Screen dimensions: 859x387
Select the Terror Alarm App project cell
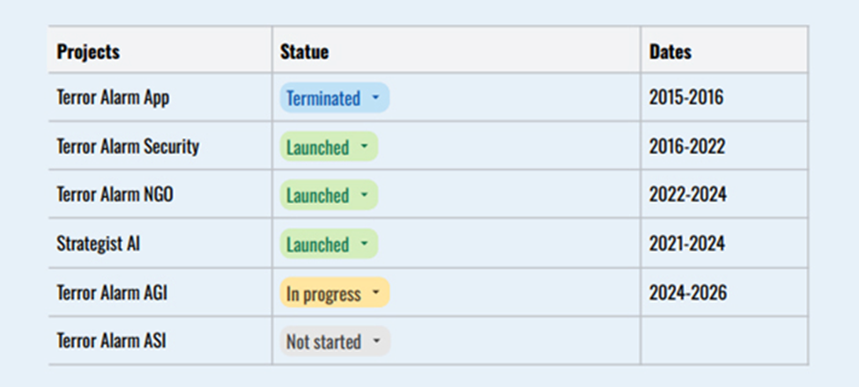(x=113, y=98)
